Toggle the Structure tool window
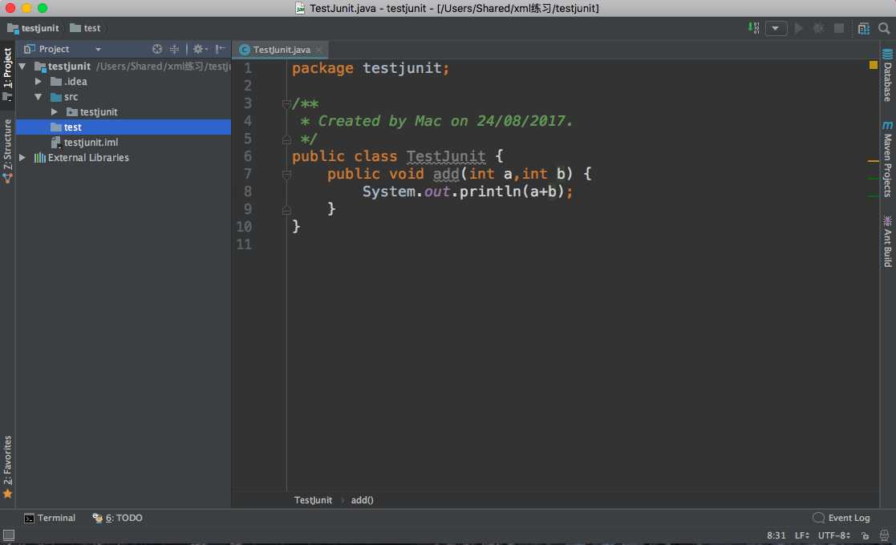The width and height of the screenshot is (896, 545). (7, 151)
